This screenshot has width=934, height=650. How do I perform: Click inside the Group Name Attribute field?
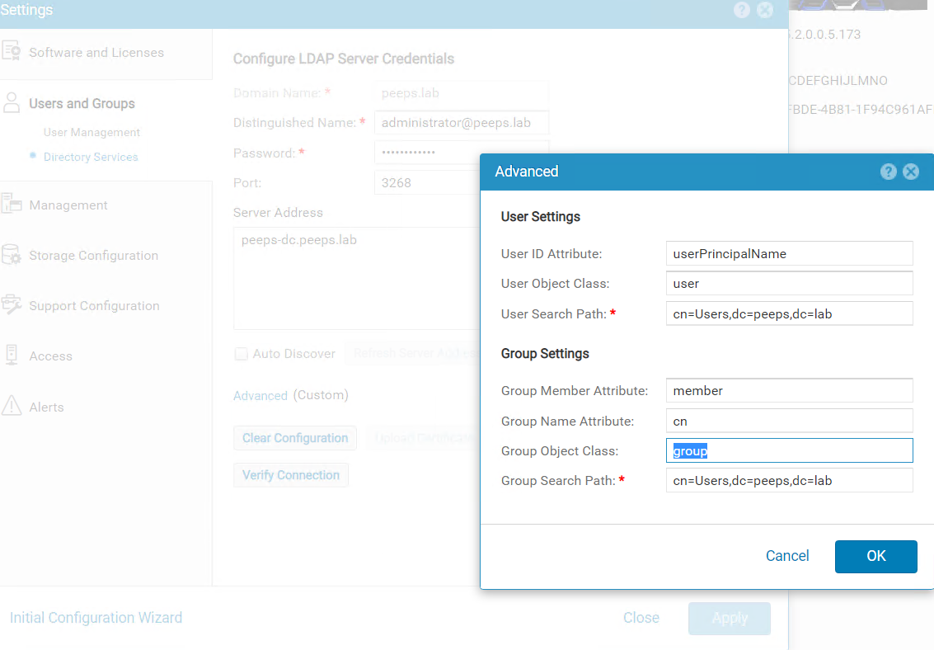789,421
